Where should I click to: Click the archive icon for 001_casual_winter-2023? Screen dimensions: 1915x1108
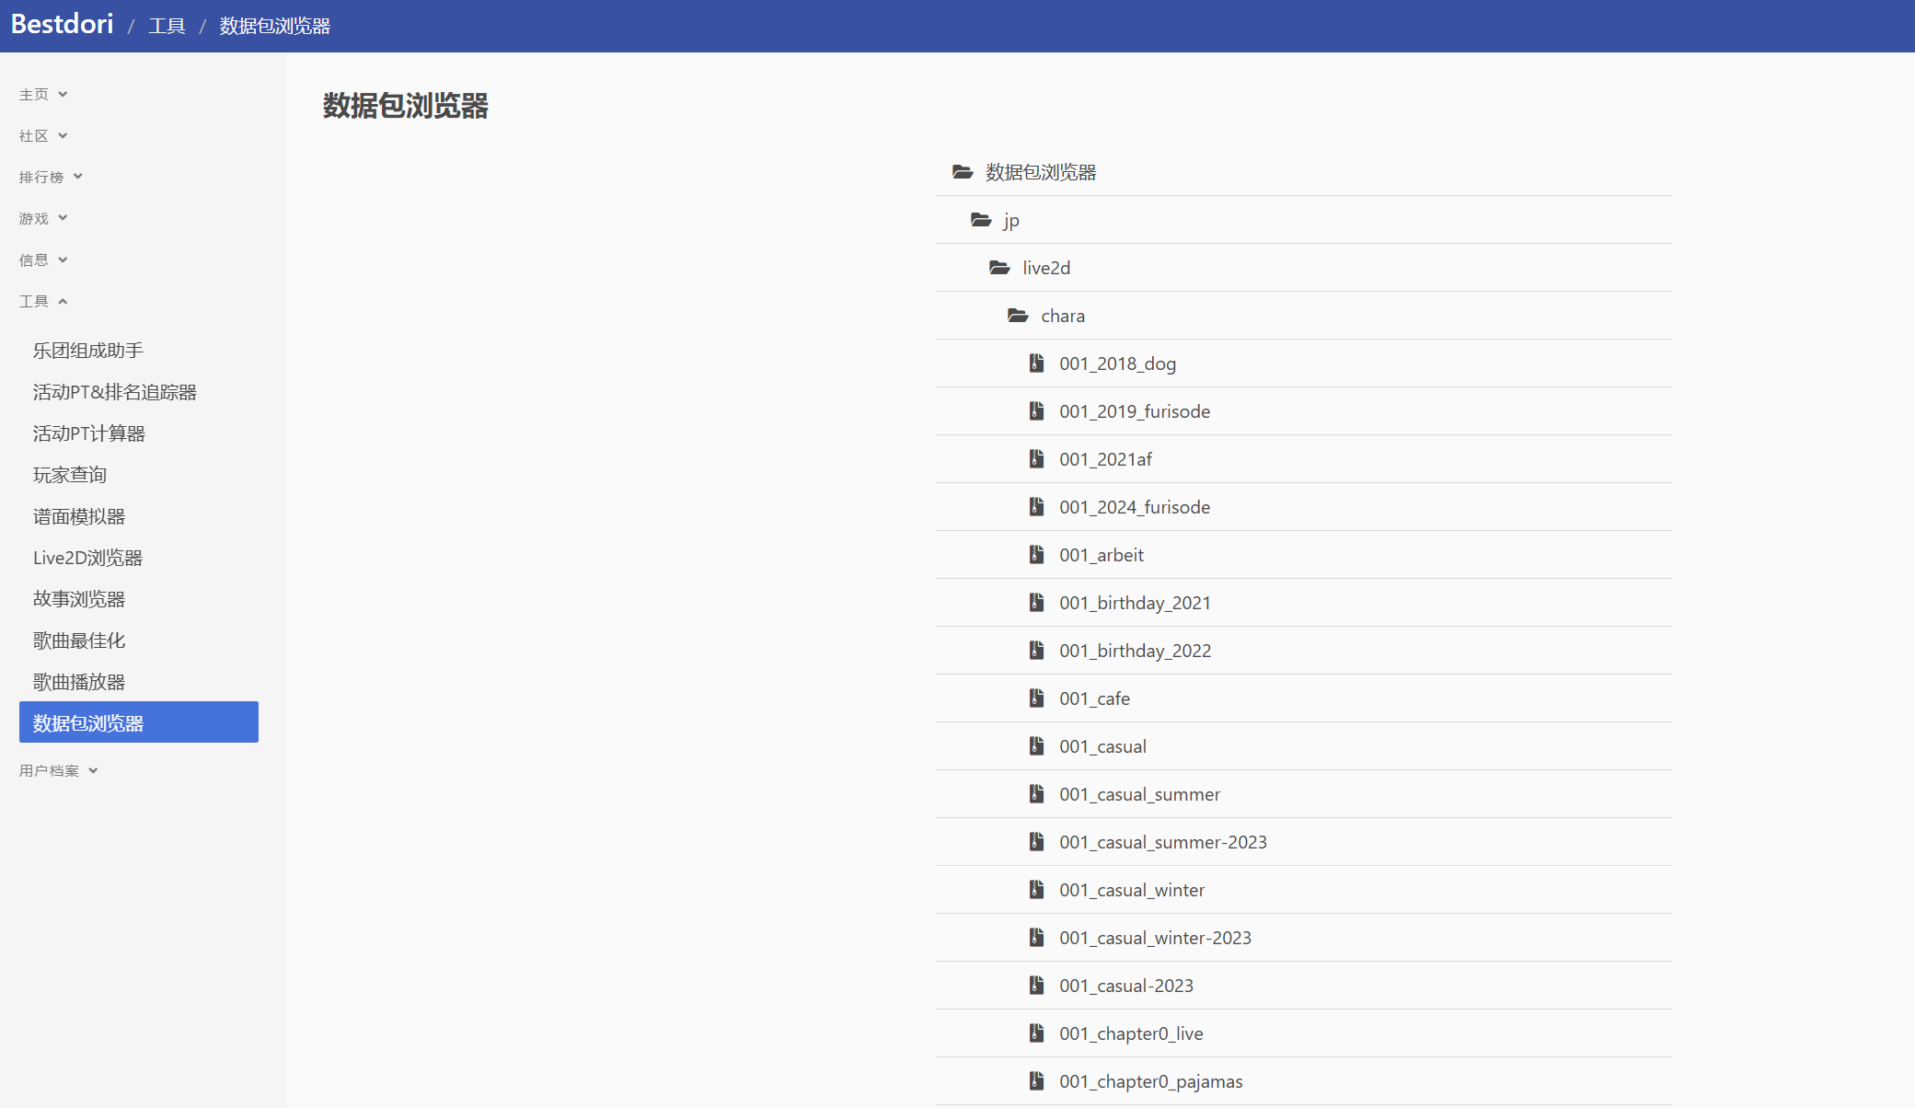click(1036, 938)
